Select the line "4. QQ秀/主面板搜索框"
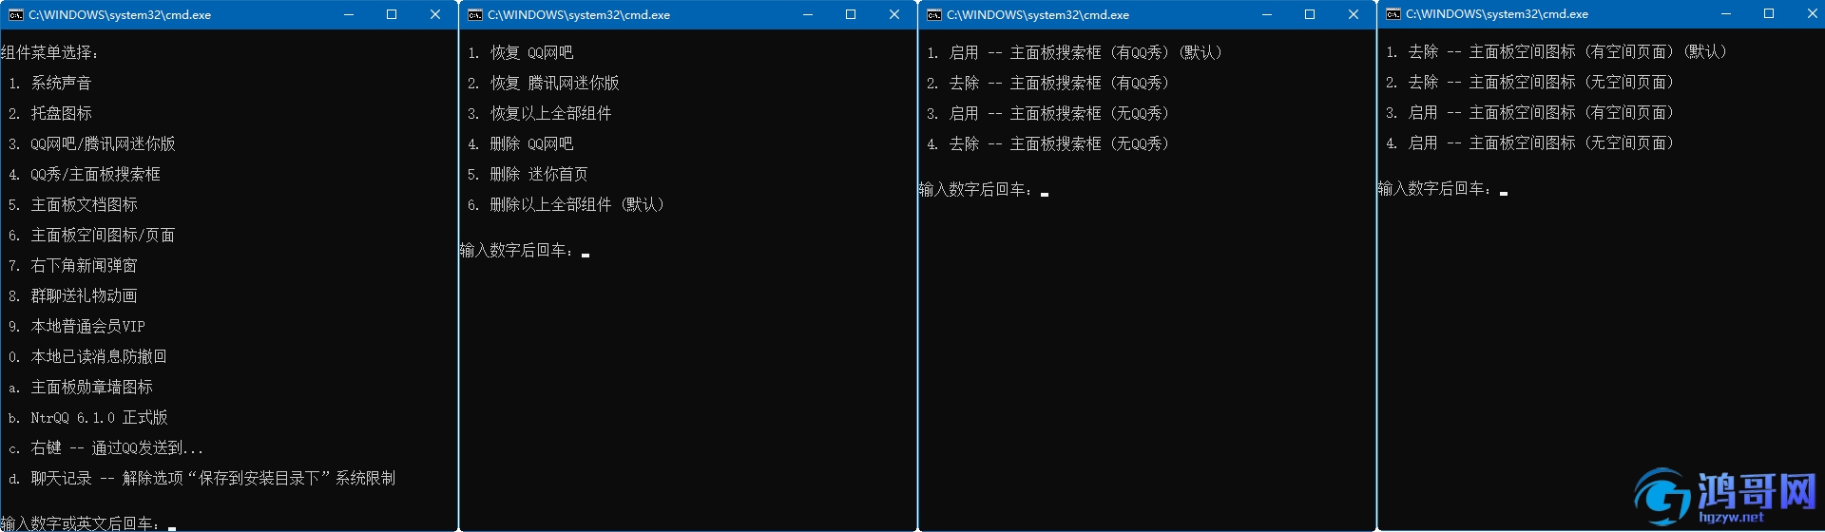 85,175
